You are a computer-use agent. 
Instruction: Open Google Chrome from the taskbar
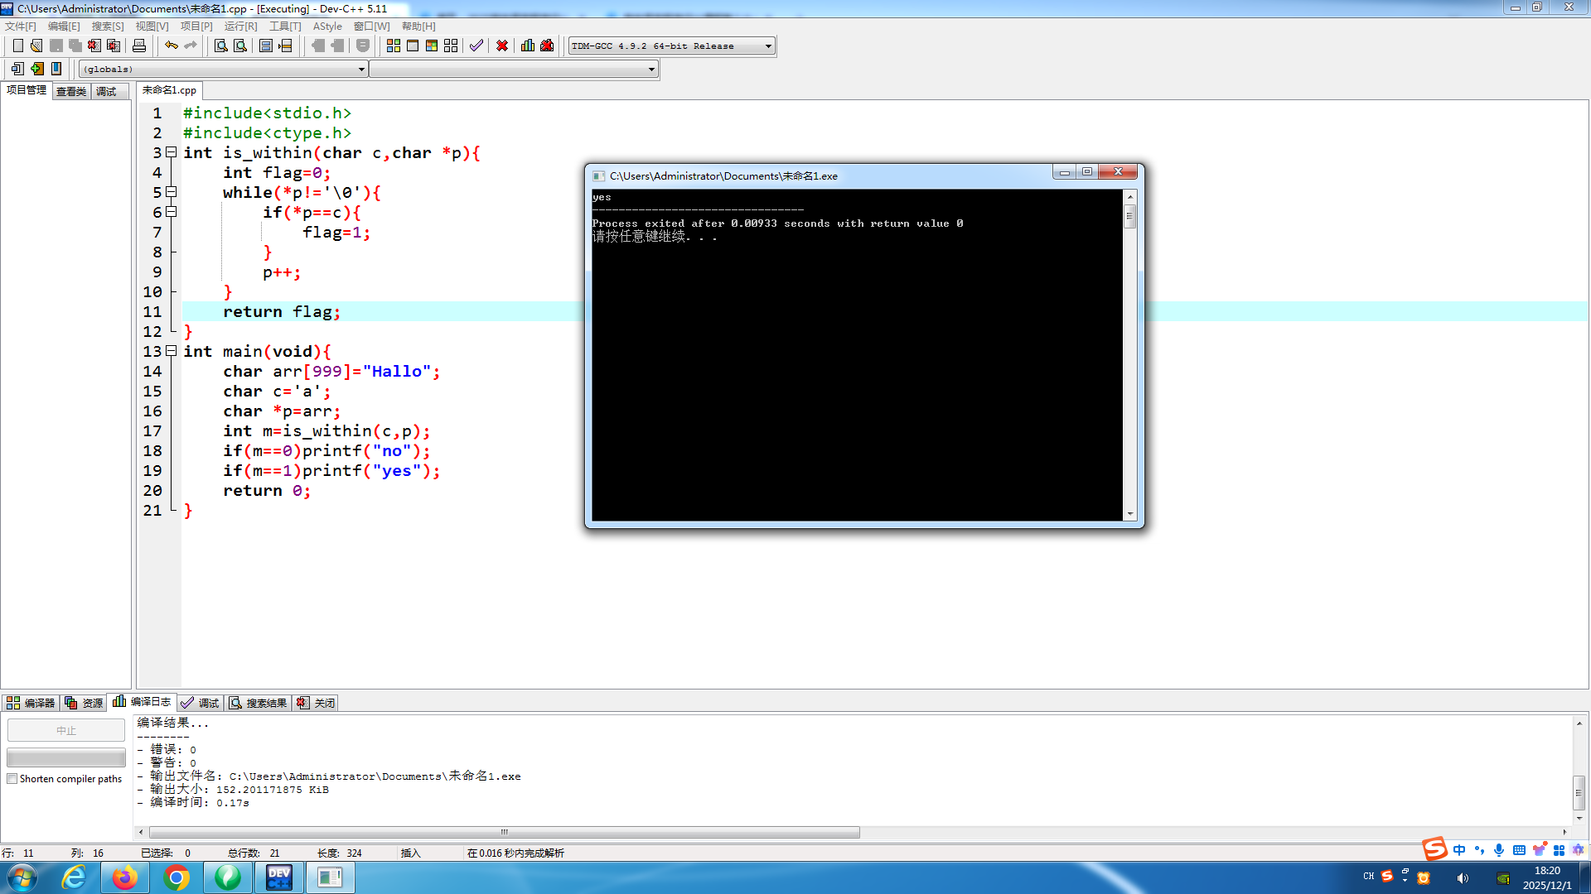pyautogui.click(x=177, y=877)
